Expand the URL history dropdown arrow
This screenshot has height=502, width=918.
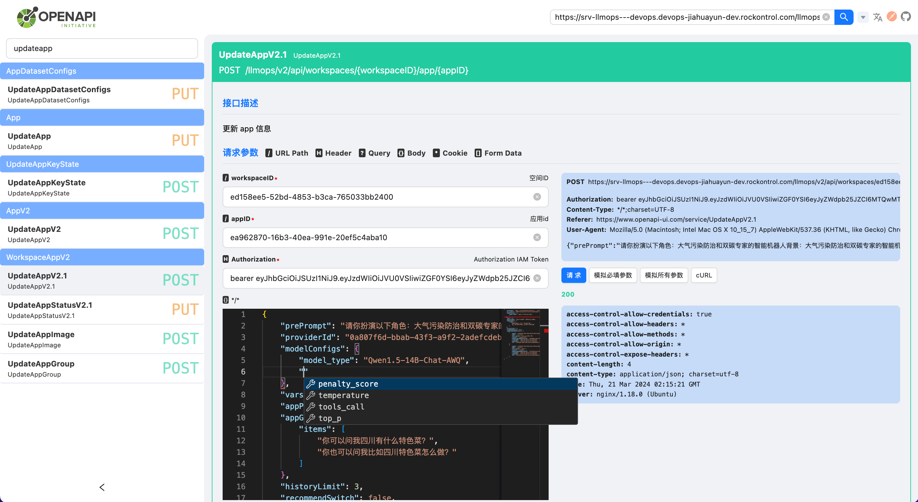point(863,17)
